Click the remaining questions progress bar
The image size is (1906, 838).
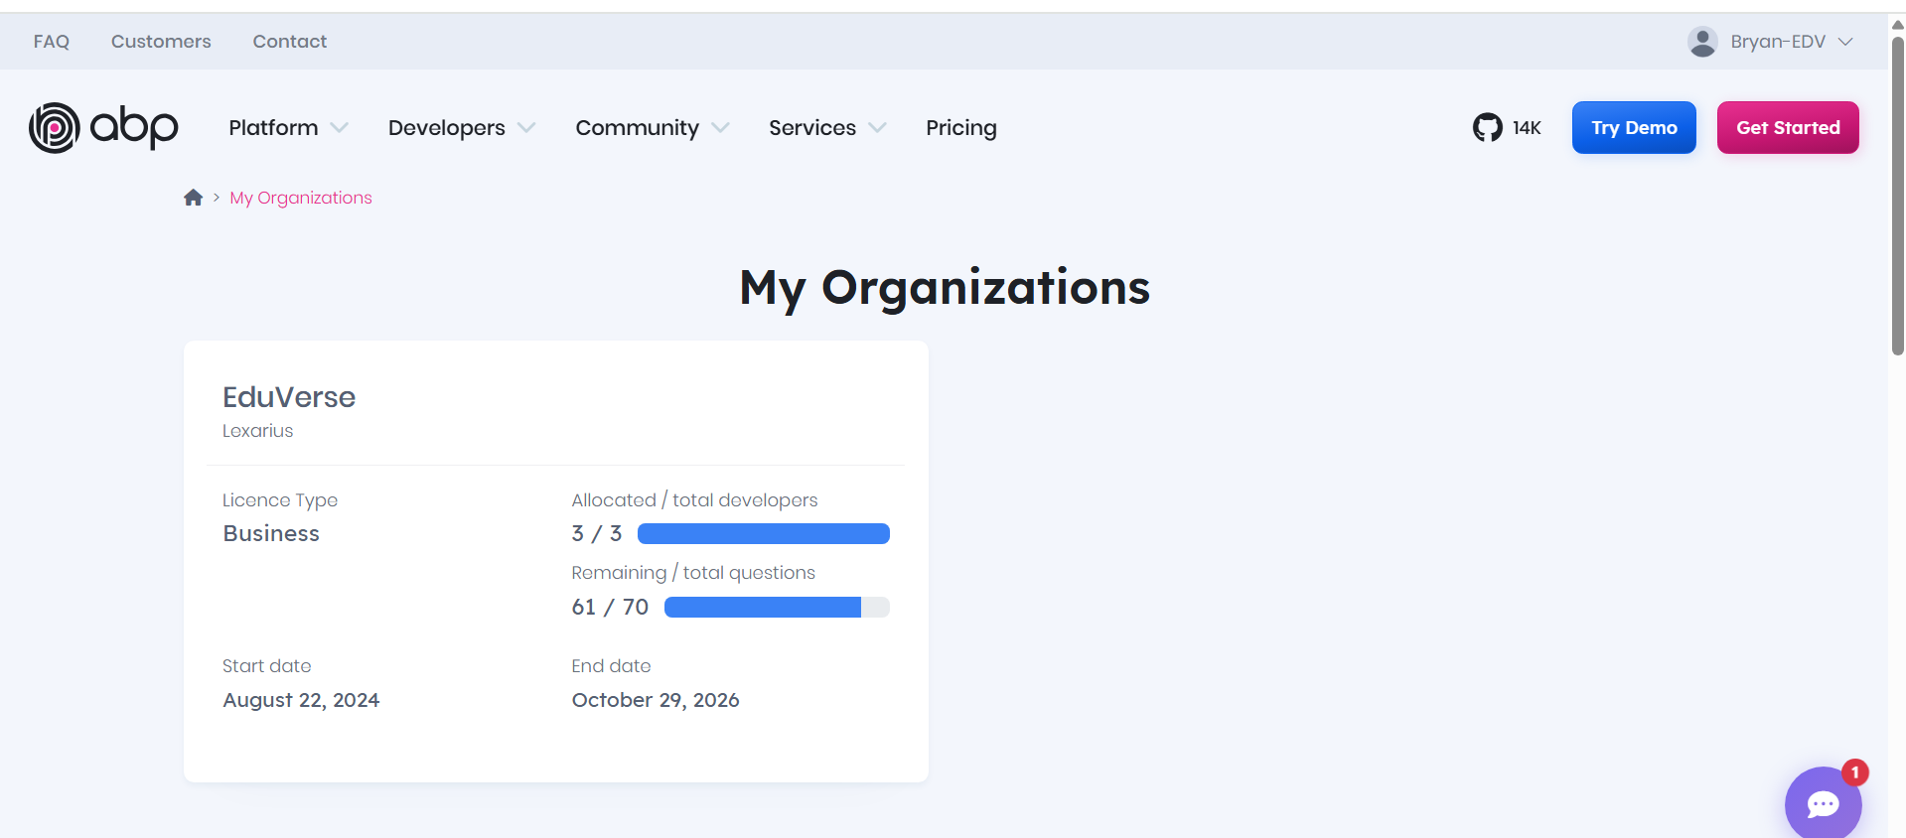coord(776,608)
